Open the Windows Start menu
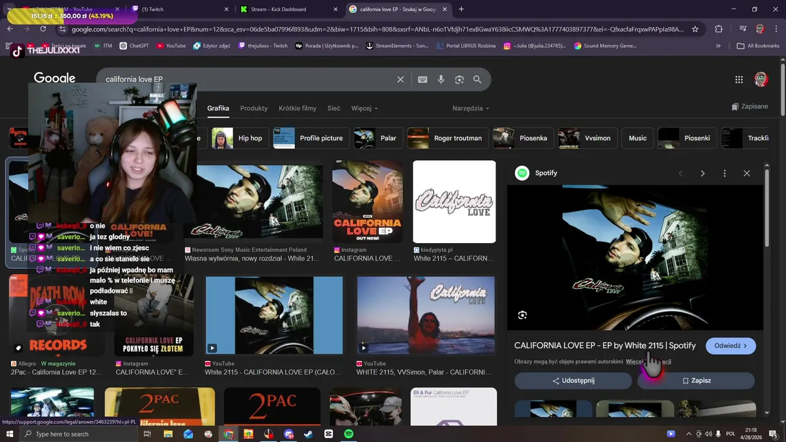 tap(10, 434)
